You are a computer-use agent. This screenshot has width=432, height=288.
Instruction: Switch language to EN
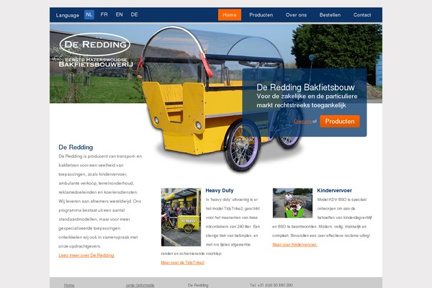[120, 14]
